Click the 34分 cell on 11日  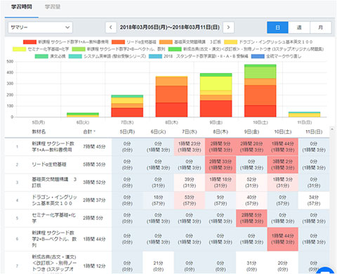(x=314, y=200)
